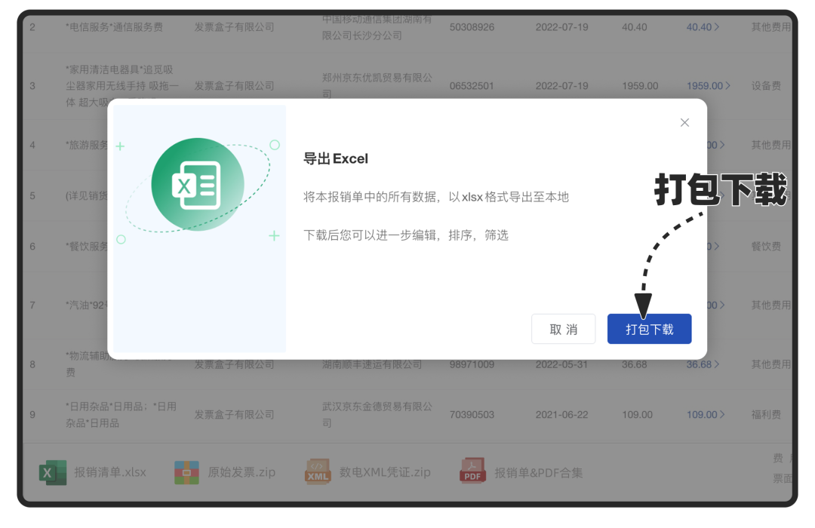Open amount link 36.68 with chevron

coord(703,364)
